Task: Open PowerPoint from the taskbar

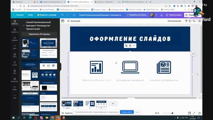Action: click(64, 118)
